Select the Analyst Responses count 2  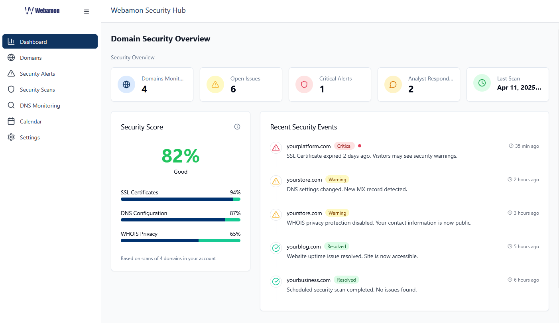tap(411, 89)
